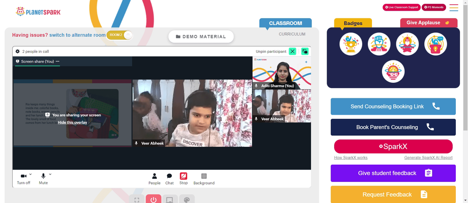The height and width of the screenshot is (203, 468).
Task: Click the green screen layout icon beside unpin
Action: pos(305,51)
